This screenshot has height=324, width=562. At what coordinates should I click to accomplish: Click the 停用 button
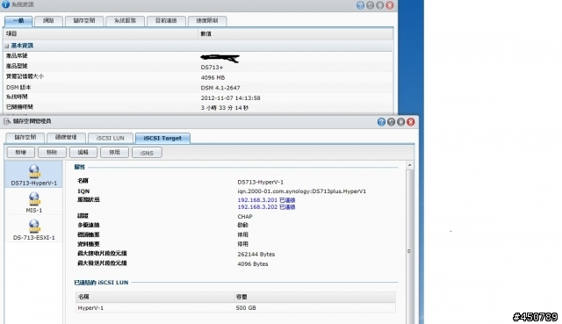tap(114, 152)
